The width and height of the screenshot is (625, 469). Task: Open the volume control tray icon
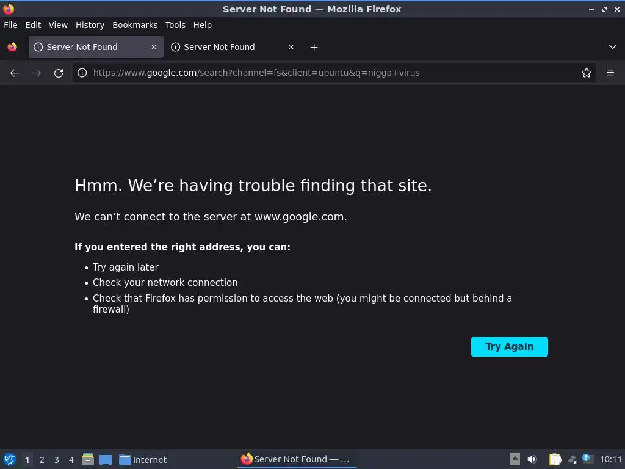pyautogui.click(x=532, y=459)
